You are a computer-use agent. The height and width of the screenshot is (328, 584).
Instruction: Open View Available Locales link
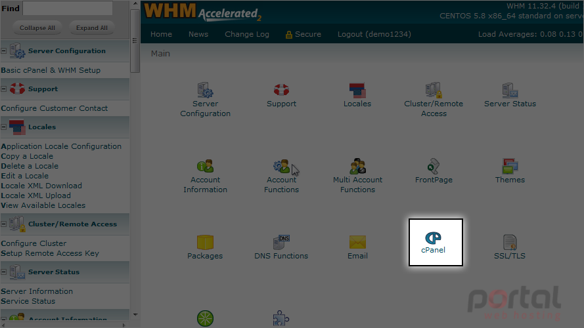tap(43, 205)
